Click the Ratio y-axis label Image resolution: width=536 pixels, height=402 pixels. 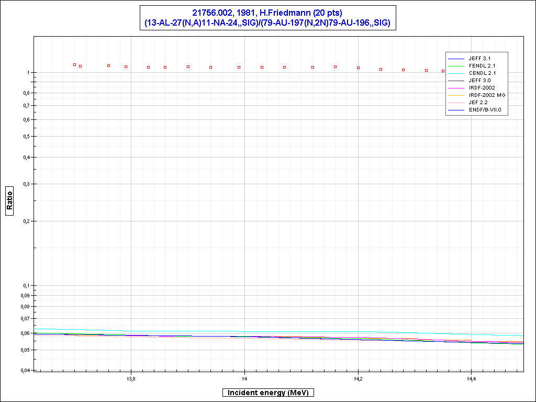[9, 199]
